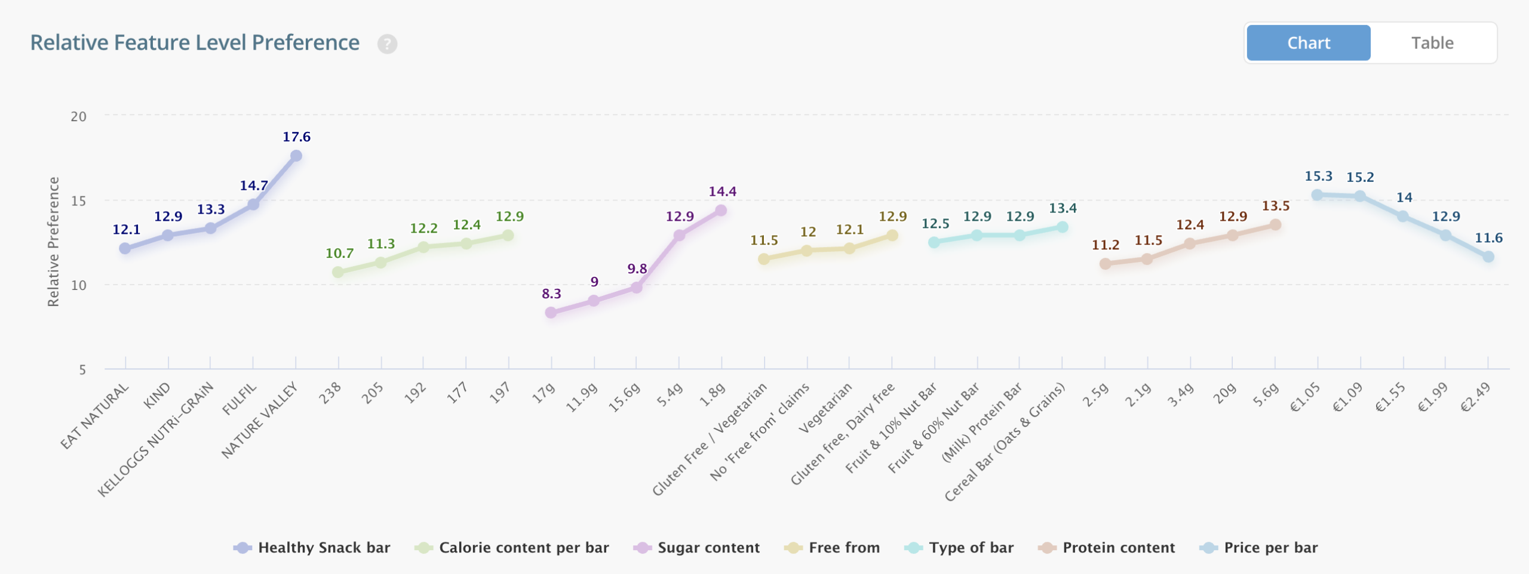Image resolution: width=1529 pixels, height=574 pixels.
Task: Click the NATURE VALLEY 17.6 data point
Action: coord(296,156)
